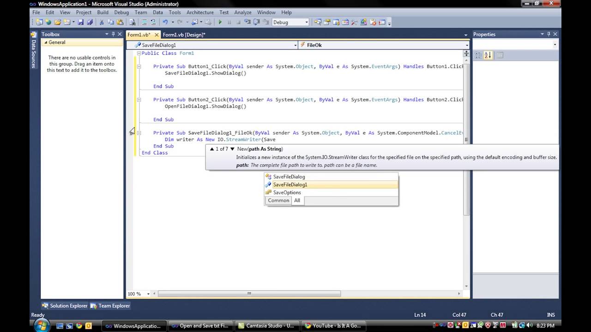The height and width of the screenshot is (332, 591).
Task: Open the Debug menu
Action: 121,12
